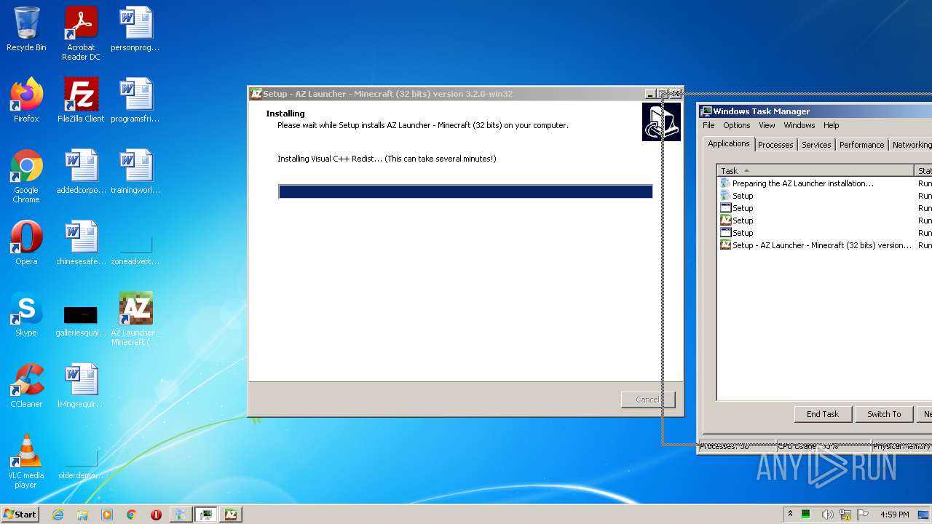Select the trainingworl... document icon
Viewport: 932px width, 524px height.
[x=135, y=172]
